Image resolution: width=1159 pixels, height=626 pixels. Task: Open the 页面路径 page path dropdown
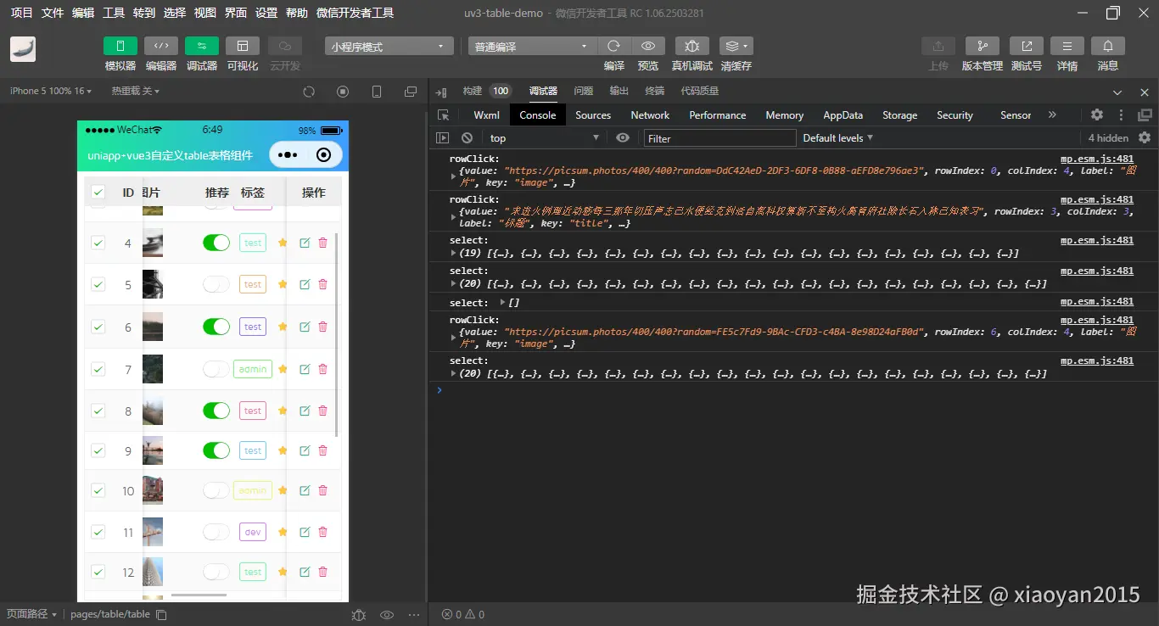(x=31, y=614)
